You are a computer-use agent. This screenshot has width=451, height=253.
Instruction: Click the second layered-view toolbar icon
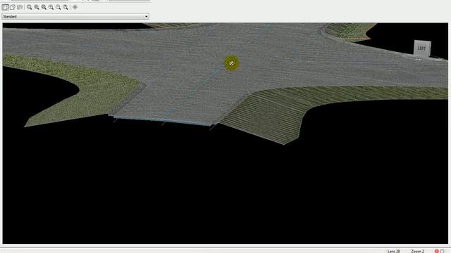13,7
